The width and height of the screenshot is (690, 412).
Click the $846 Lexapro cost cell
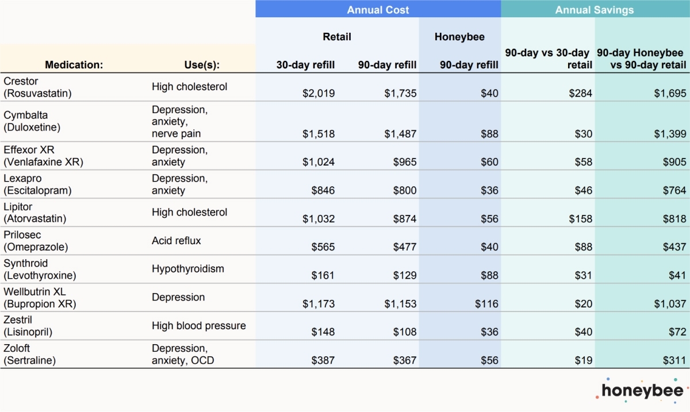point(322,190)
